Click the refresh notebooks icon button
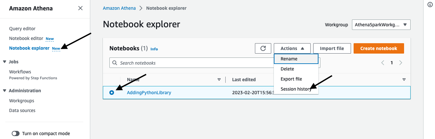Image resolution: width=435 pixels, height=139 pixels. coord(263,48)
